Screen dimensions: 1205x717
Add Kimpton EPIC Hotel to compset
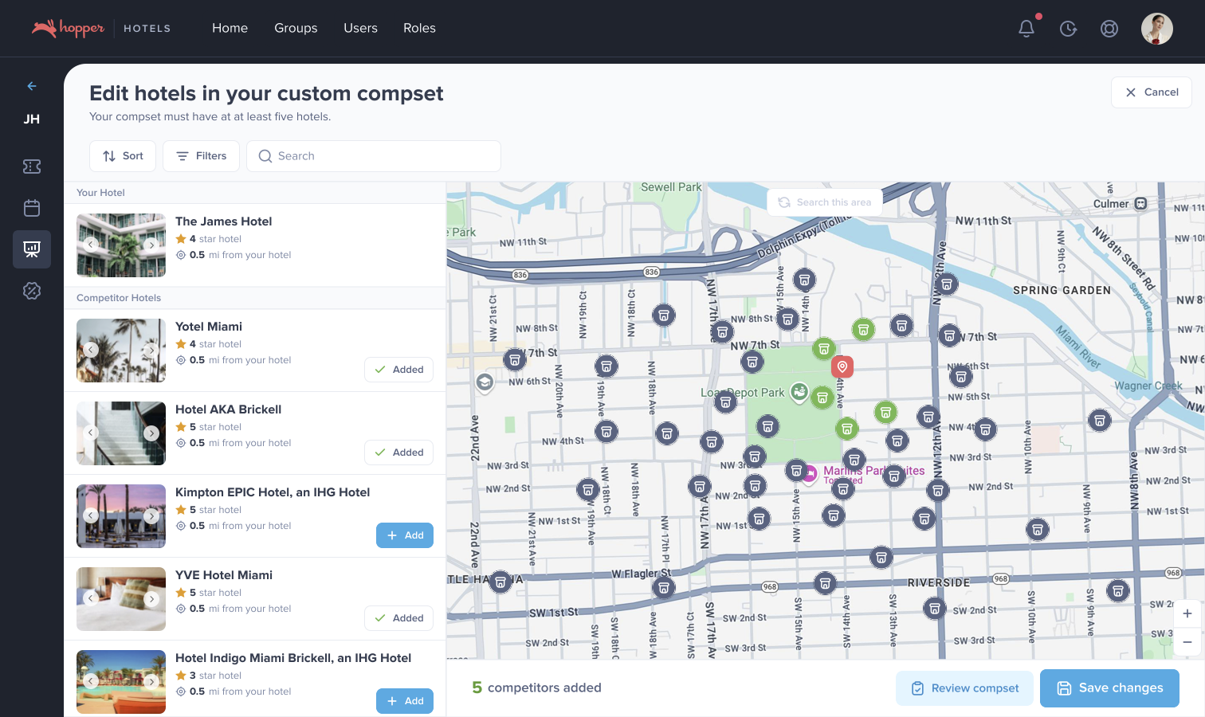(405, 535)
